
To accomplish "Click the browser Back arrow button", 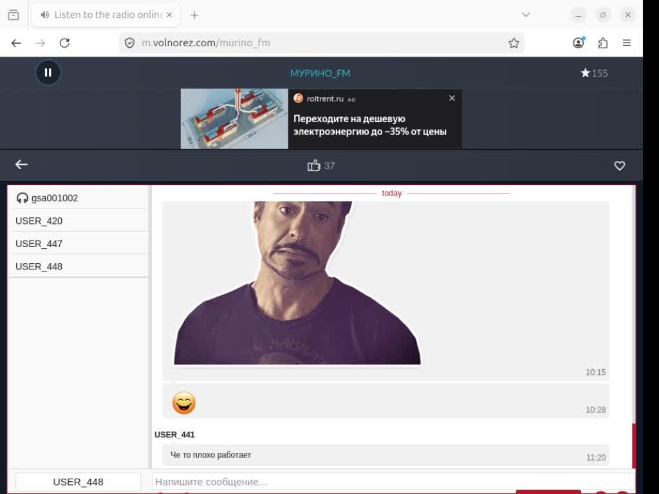I will (x=16, y=43).
